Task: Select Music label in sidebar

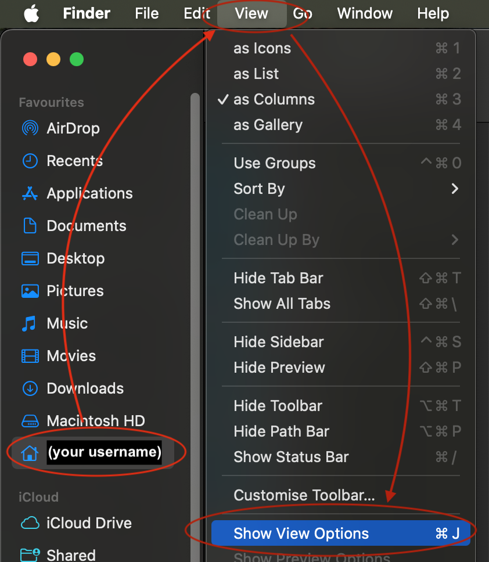Action: pyautogui.click(x=67, y=323)
